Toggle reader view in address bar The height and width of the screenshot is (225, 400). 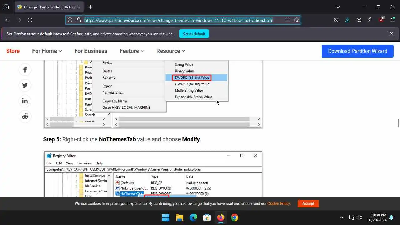[287, 20]
